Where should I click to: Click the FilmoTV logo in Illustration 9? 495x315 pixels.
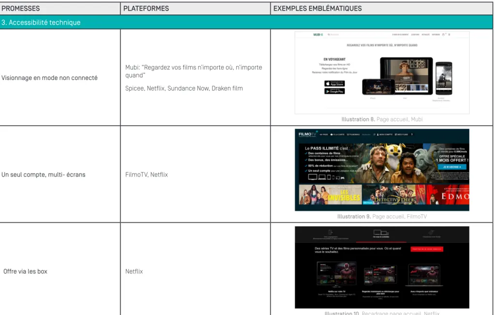coord(307,134)
